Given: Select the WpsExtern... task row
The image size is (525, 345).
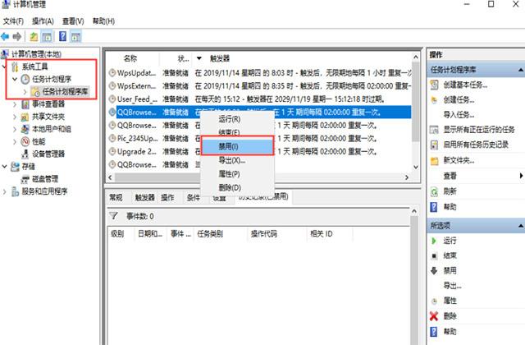Looking at the screenshot, I should click(260, 86).
